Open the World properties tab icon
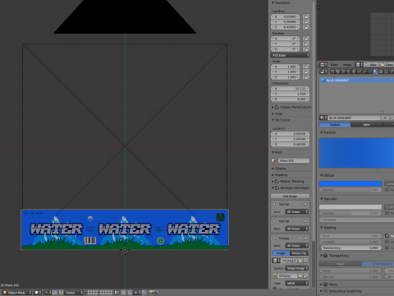The width and height of the screenshot is (394, 296). pos(348,72)
